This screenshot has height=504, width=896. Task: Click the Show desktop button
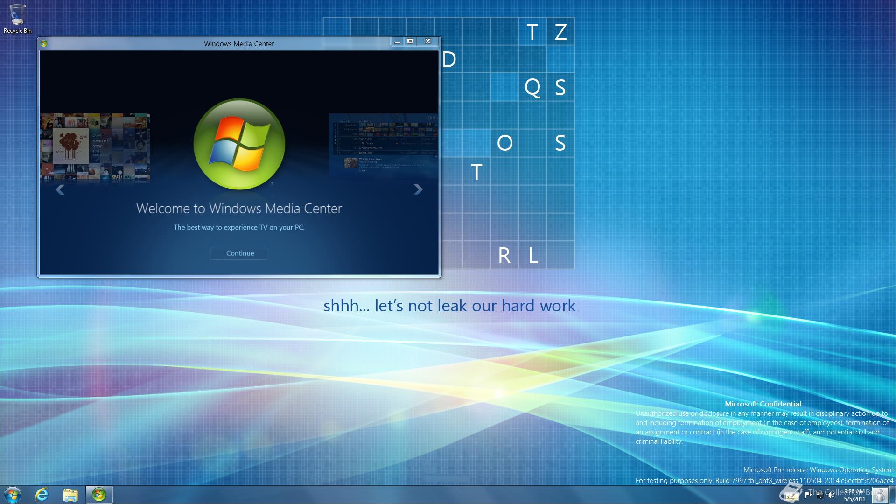click(x=893, y=495)
